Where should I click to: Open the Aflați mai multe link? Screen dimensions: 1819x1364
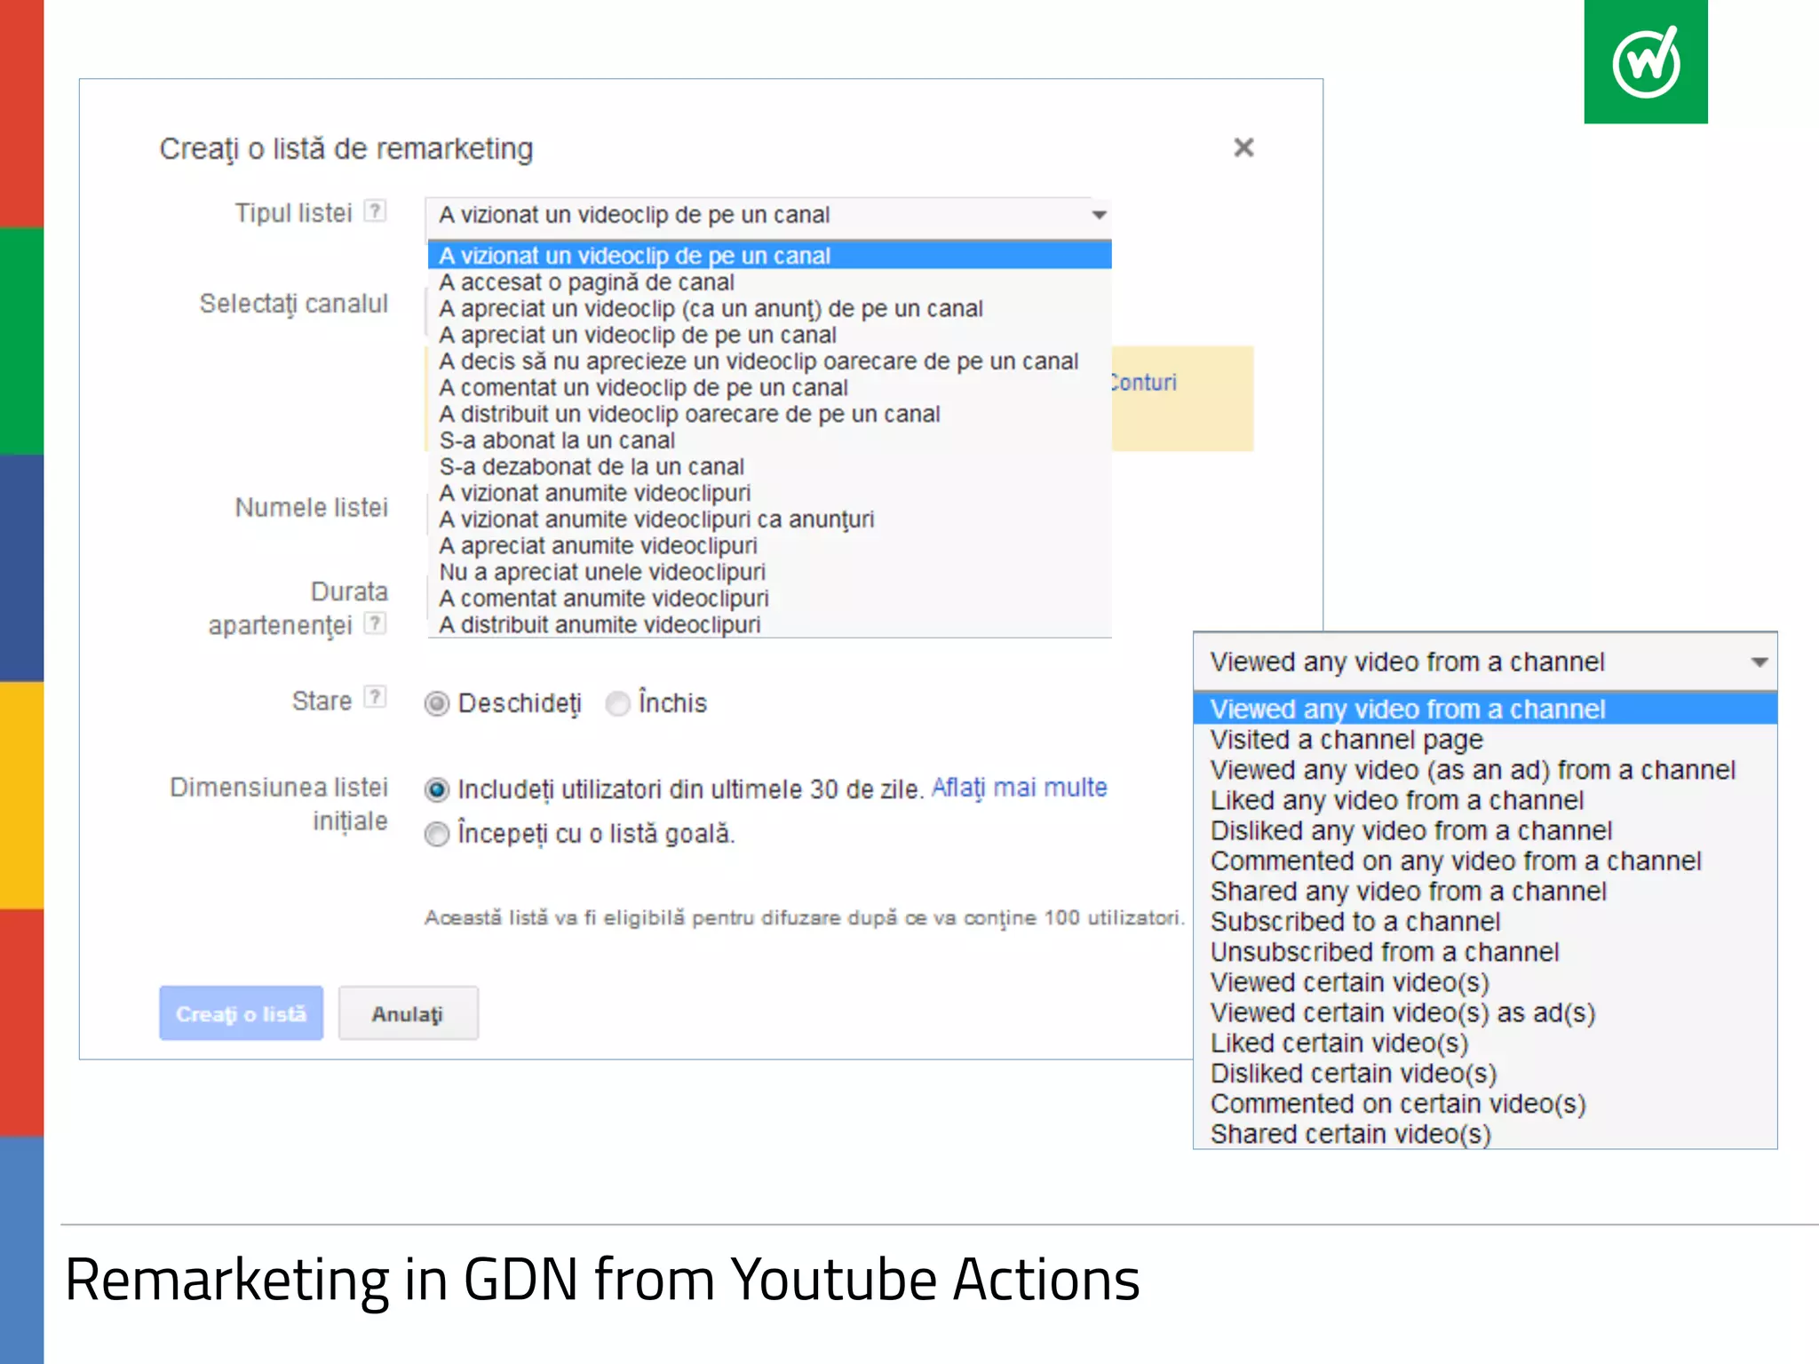coord(1019,788)
